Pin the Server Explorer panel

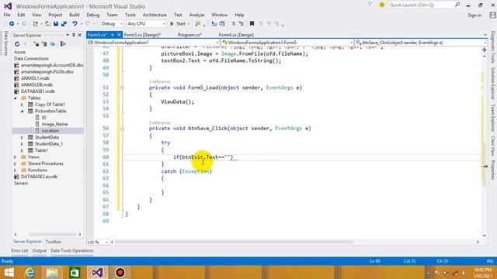pyautogui.click(x=74, y=35)
